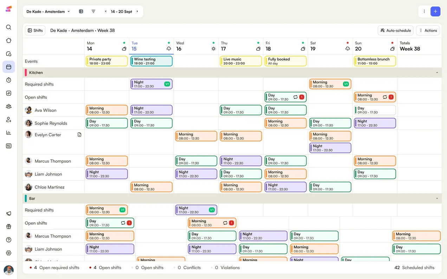Open the Private party event on Monday

[x=107, y=61]
